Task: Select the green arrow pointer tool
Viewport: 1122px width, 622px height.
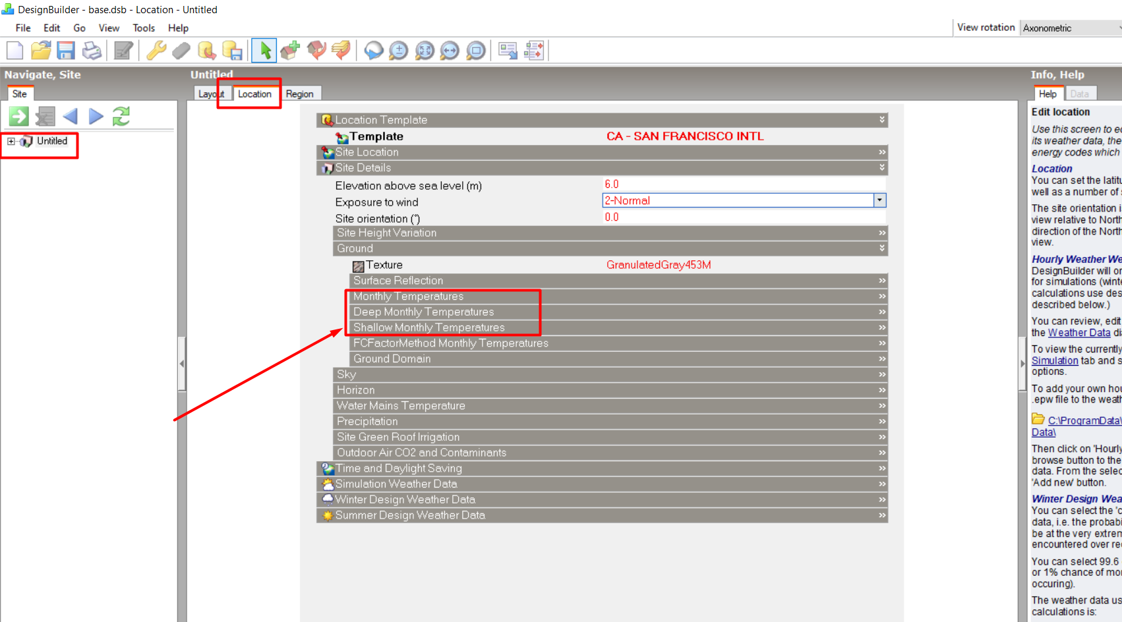Action: 265,51
